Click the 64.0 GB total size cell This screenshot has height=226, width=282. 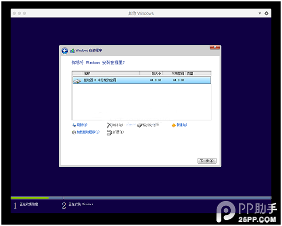pyautogui.click(x=156, y=80)
